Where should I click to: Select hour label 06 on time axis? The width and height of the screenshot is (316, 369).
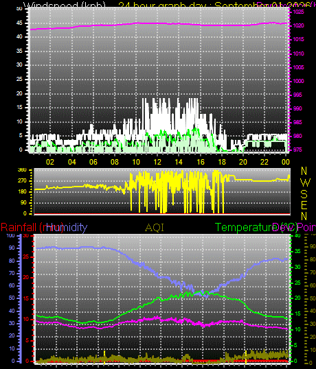[93, 162]
